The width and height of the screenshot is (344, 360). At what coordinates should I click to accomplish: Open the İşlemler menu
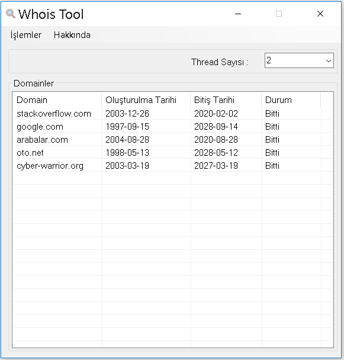[x=25, y=35]
